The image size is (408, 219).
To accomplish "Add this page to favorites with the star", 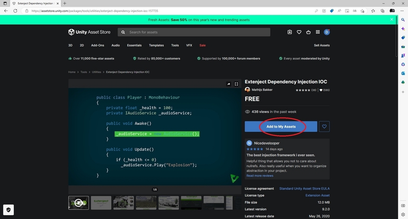I will pyautogui.click(x=362, y=11).
